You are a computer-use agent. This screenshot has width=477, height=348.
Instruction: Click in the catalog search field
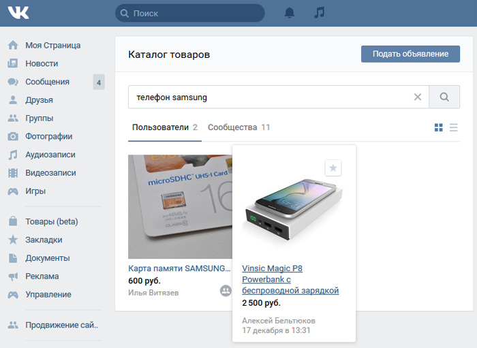(x=269, y=97)
